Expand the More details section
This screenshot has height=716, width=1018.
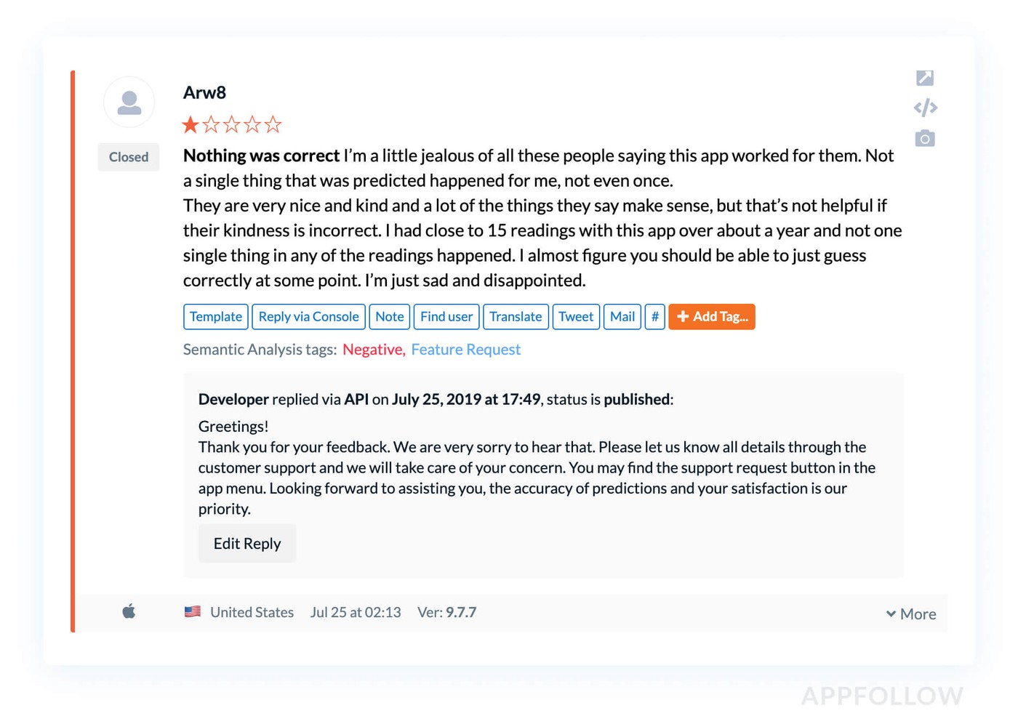tap(911, 614)
